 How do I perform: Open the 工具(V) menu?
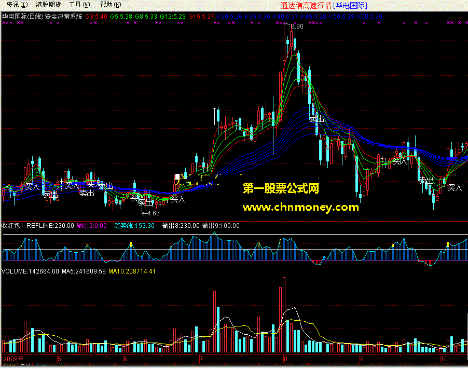click(x=79, y=5)
